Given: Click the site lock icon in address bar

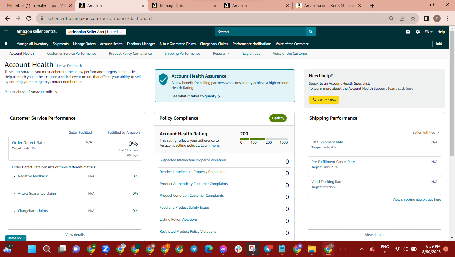Looking at the screenshot, I should 42,18.
